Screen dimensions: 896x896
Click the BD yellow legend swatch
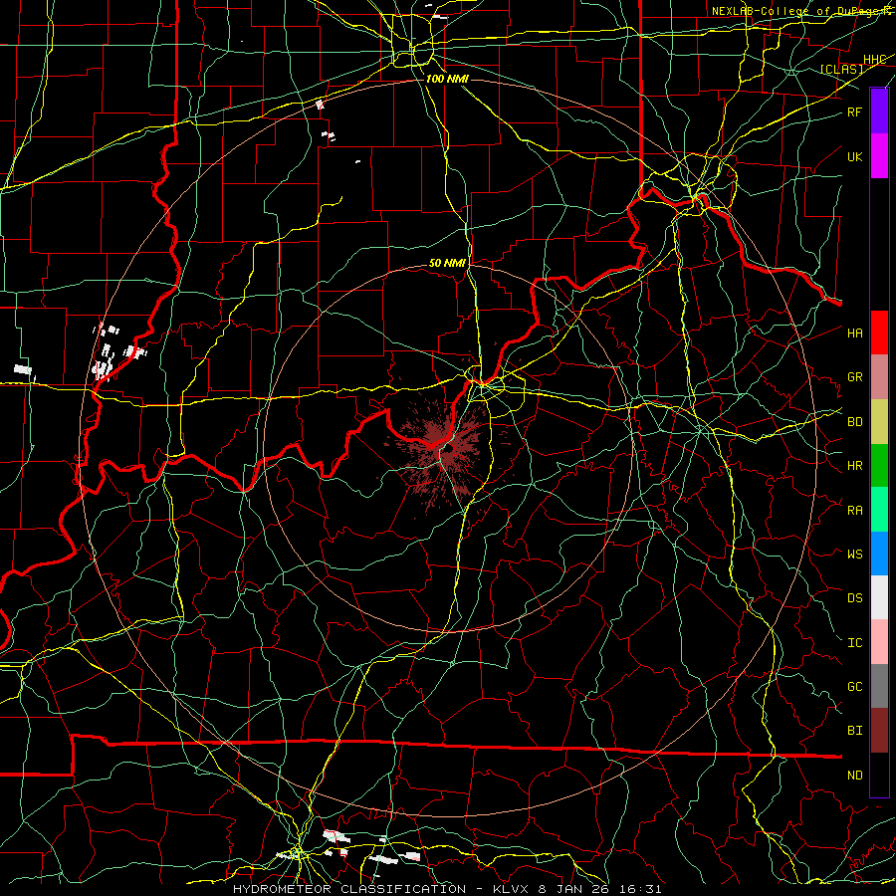879,421
